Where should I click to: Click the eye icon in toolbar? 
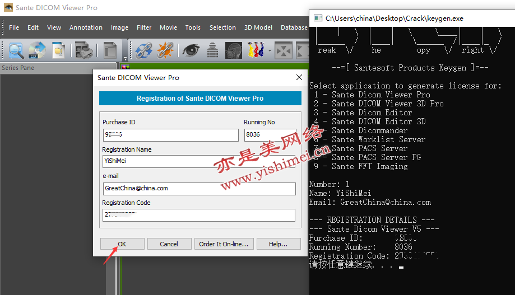coord(191,50)
